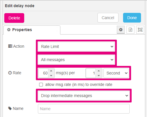Increase the time interval with up arrow
The width and height of the screenshot is (147, 117).
coord(99,71)
